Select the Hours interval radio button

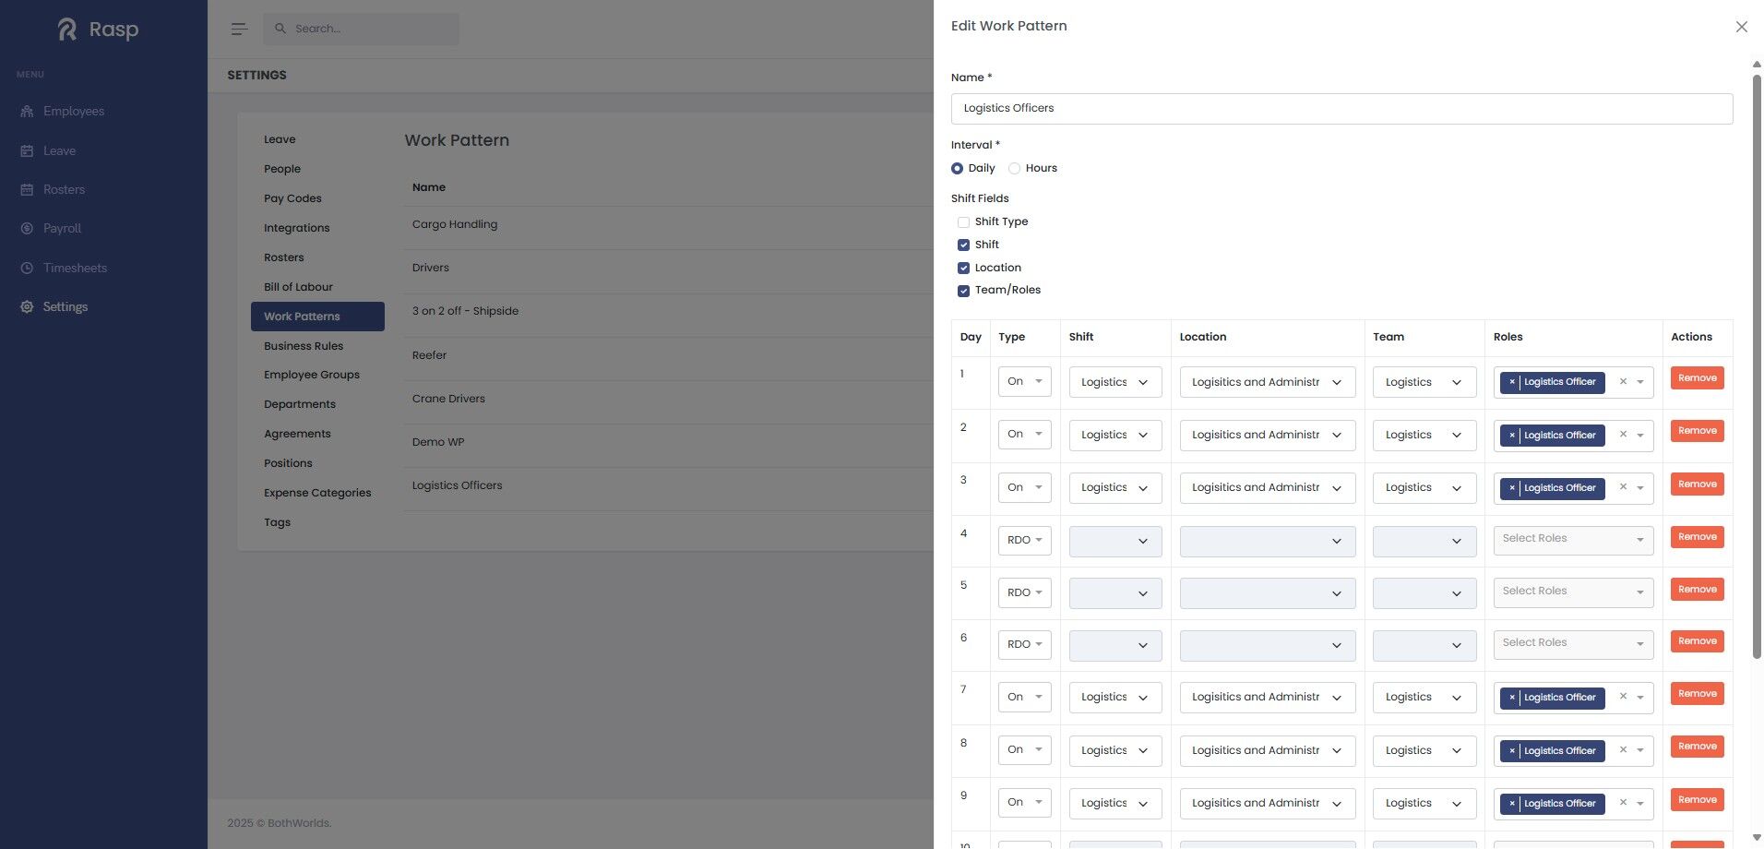pyautogui.click(x=1014, y=169)
